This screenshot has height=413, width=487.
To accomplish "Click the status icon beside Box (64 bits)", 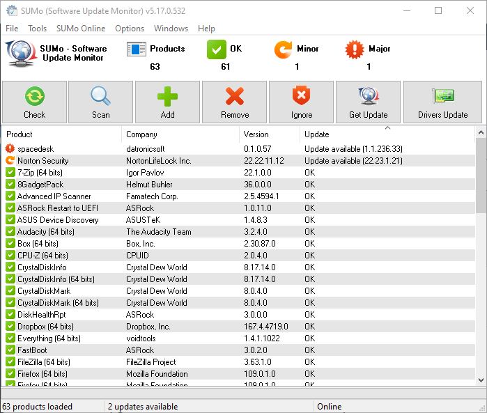I will [10, 243].
